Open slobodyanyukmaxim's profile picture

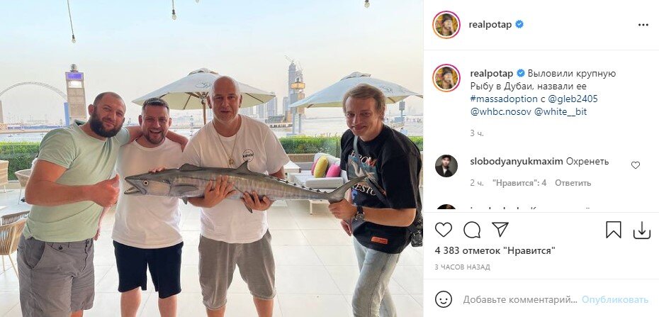[446, 166]
